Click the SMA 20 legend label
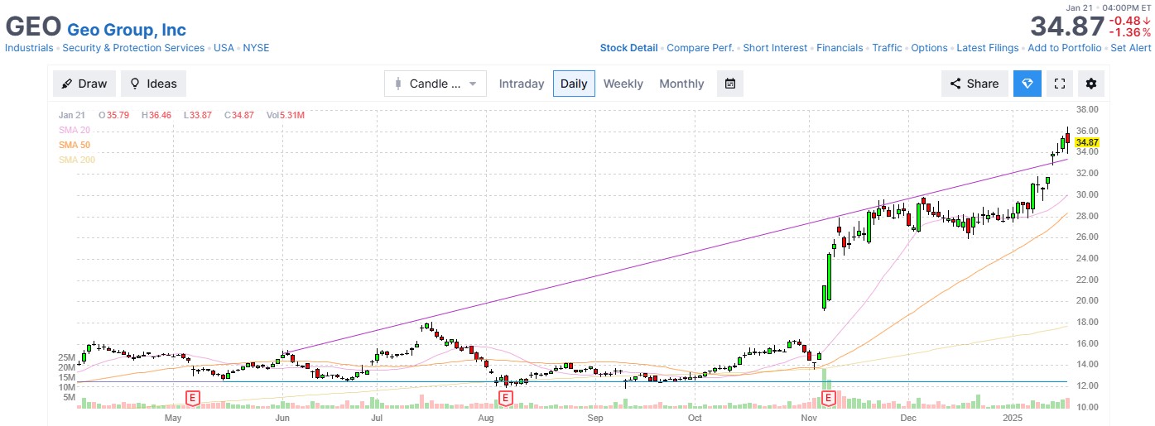 click(x=75, y=131)
